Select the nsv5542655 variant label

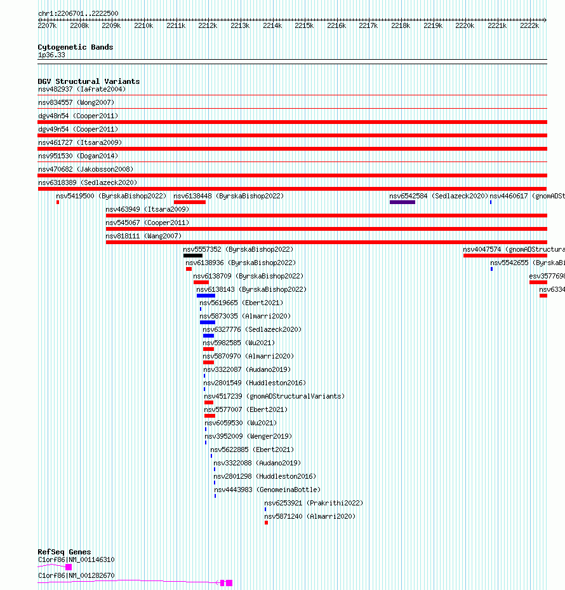pyautogui.click(x=528, y=263)
